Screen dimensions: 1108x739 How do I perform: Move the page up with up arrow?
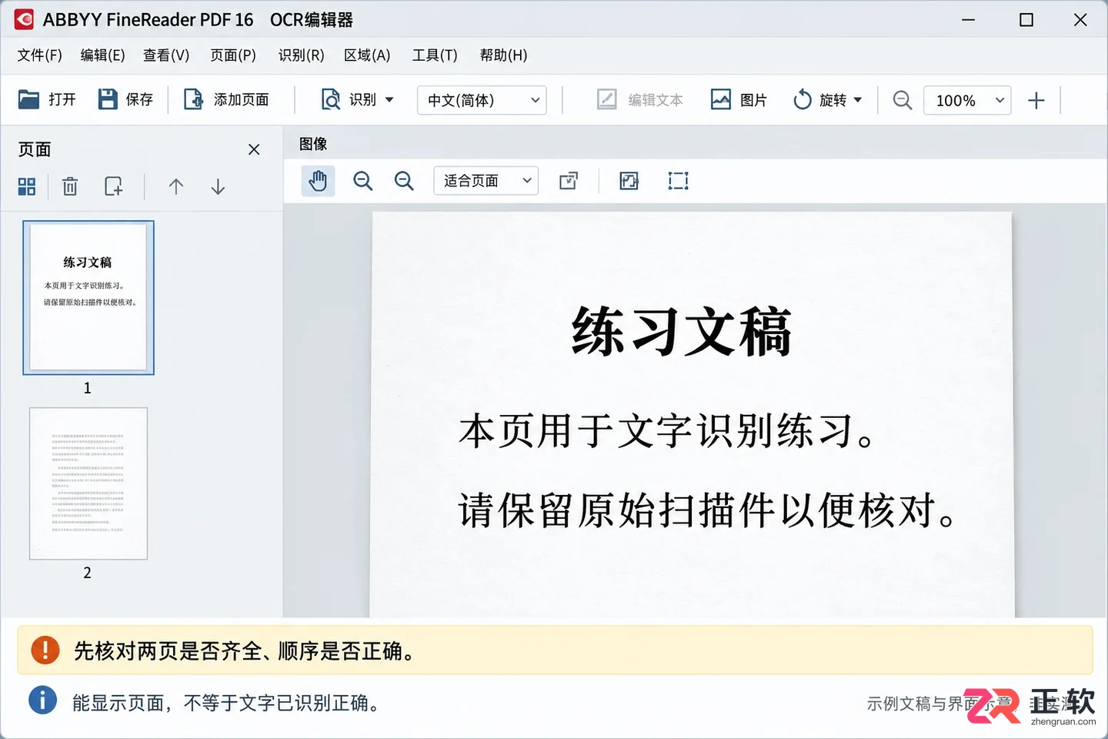(176, 186)
